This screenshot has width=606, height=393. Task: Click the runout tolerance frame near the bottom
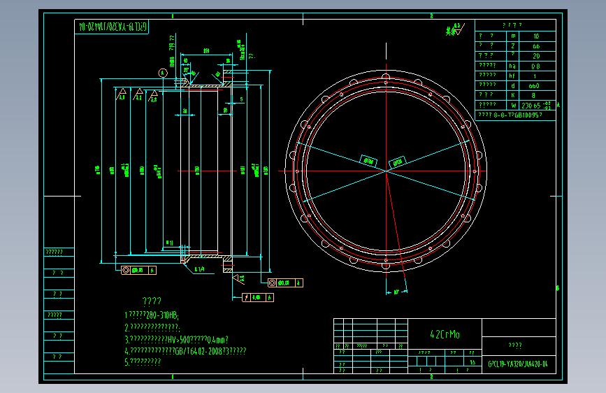pos(258,297)
